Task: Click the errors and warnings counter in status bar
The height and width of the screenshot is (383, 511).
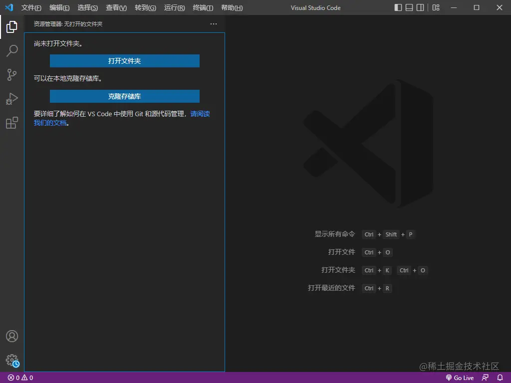Action: click(x=20, y=378)
